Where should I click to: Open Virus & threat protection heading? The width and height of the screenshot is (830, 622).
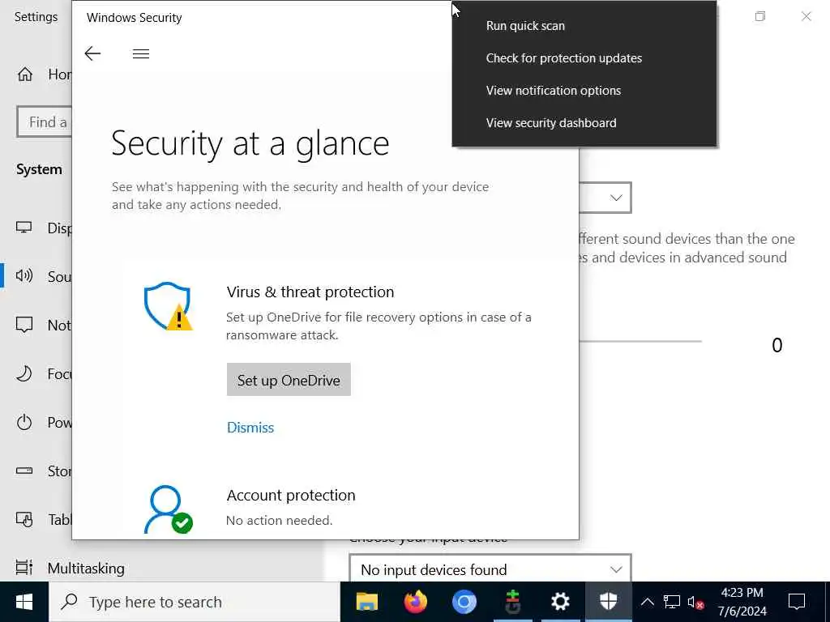point(310,292)
